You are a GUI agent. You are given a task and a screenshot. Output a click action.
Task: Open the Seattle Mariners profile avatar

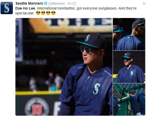point(7,8)
